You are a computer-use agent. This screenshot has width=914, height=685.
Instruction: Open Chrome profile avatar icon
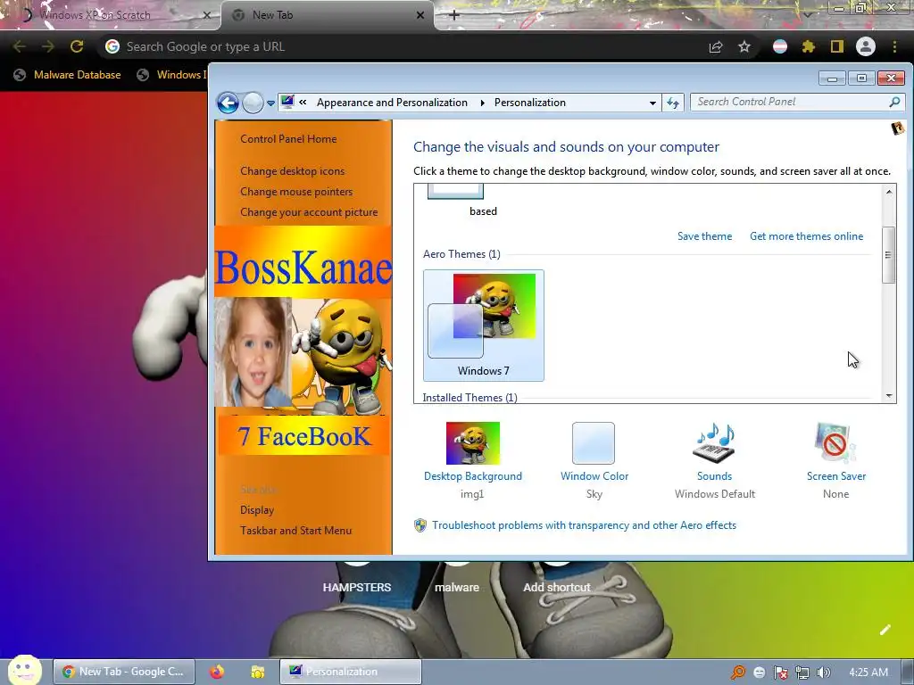(866, 46)
